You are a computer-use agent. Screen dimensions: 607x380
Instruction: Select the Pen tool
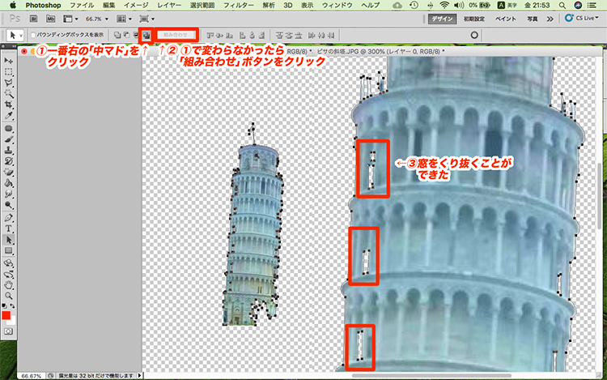(8, 217)
